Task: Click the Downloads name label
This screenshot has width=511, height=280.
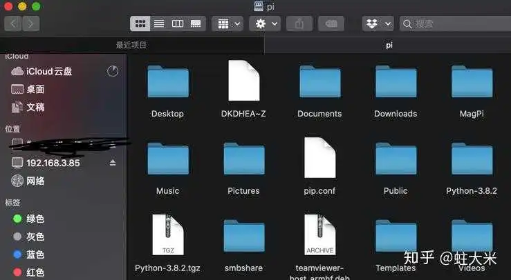Action: click(x=396, y=114)
